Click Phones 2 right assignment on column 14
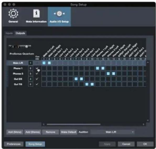 114,73
